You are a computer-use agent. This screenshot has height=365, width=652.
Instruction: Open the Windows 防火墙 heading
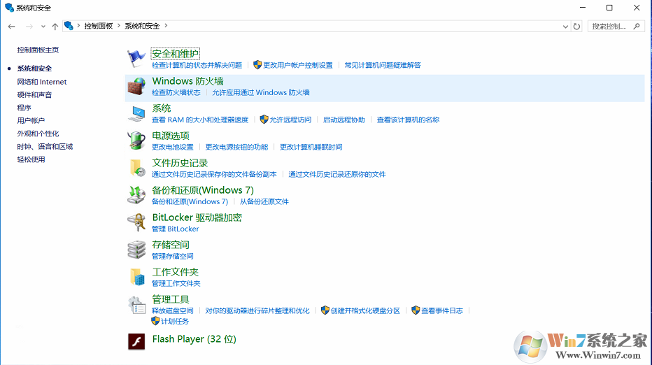188,81
